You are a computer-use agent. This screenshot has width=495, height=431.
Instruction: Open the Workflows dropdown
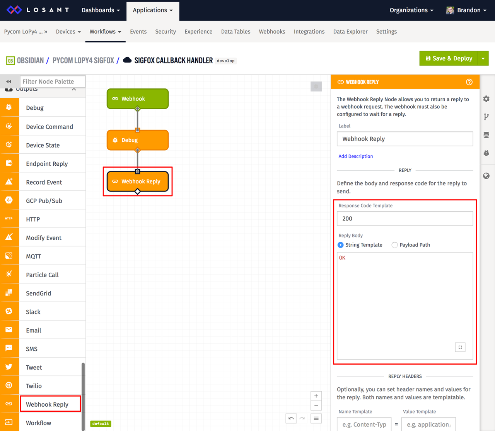point(105,32)
